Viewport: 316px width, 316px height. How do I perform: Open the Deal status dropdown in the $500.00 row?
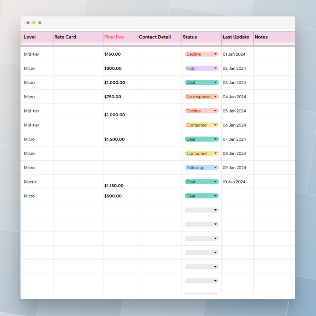point(202,196)
